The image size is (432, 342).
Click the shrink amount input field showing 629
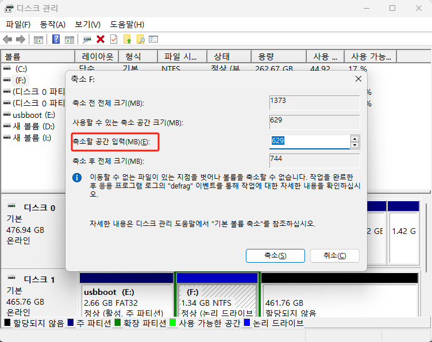coord(310,141)
